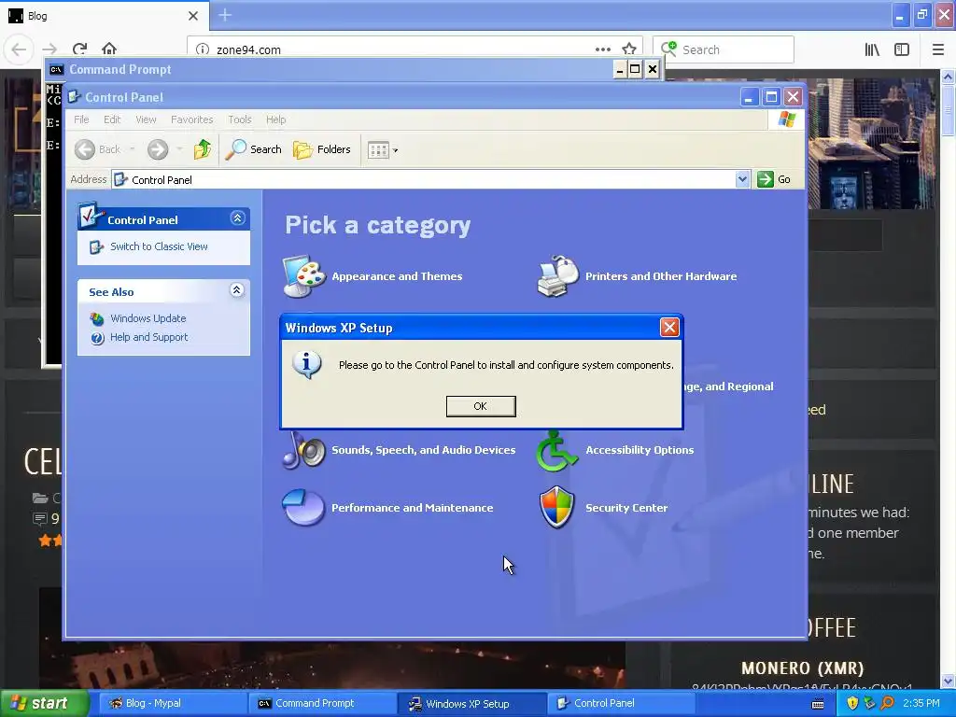The image size is (956, 717).
Task: Close the Blog browser tab
Action: pos(193,16)
